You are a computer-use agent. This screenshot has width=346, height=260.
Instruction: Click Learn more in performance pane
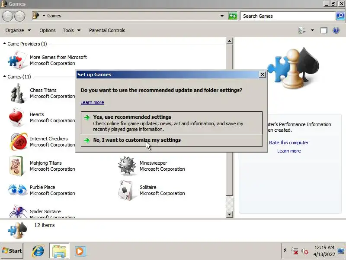click(x=289, y=151)
